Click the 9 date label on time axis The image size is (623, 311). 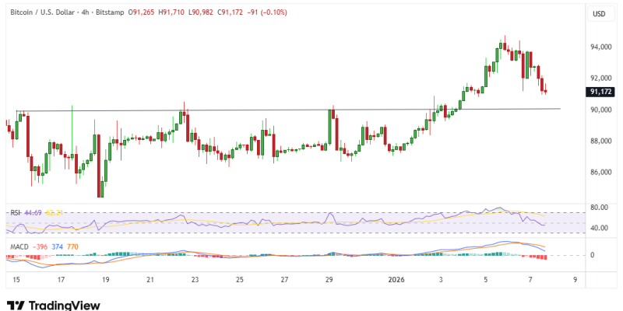click(x=575, y=278)
